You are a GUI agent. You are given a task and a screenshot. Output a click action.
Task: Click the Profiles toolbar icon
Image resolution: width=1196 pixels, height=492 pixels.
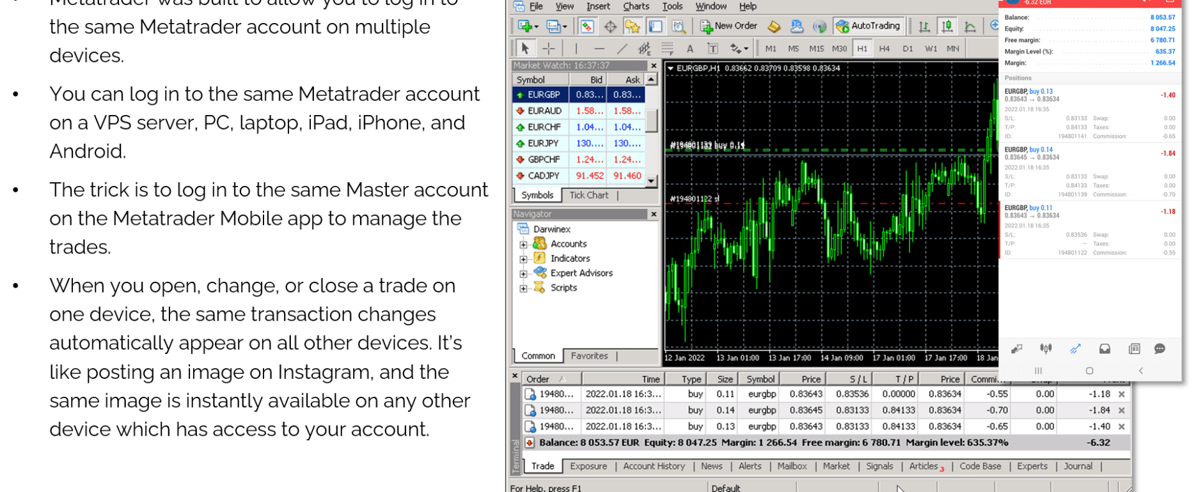555,26
